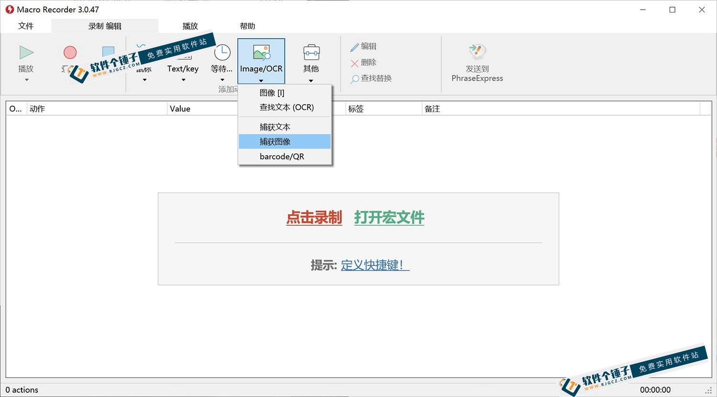Click the Image/OCR picture icon
Screen dimensions: 717x397
tap(261, 53)
